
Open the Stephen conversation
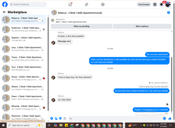[x=23, y=39]
